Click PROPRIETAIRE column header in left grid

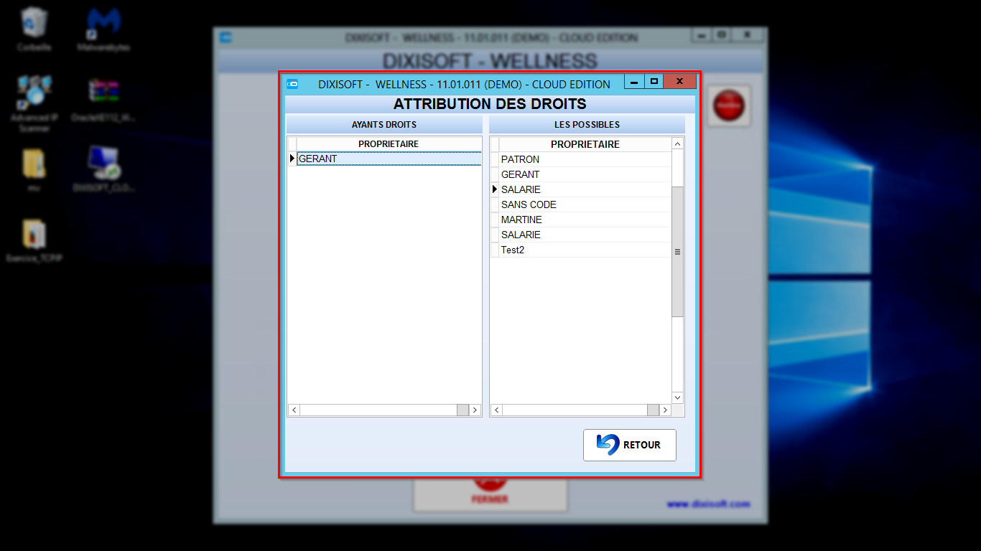tap(389, 144)
